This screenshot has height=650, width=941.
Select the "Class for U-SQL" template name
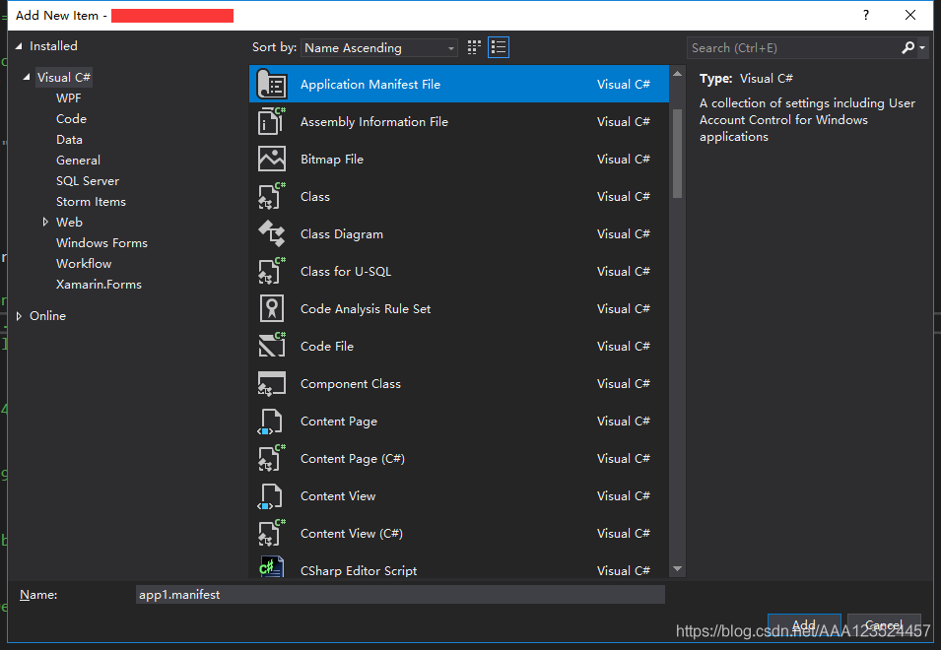click(x=346, y=271)
